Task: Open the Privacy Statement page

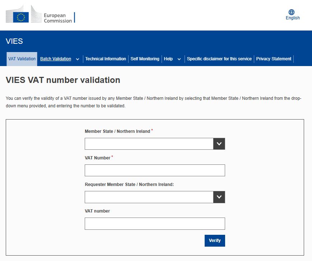Action: point(274,59)
